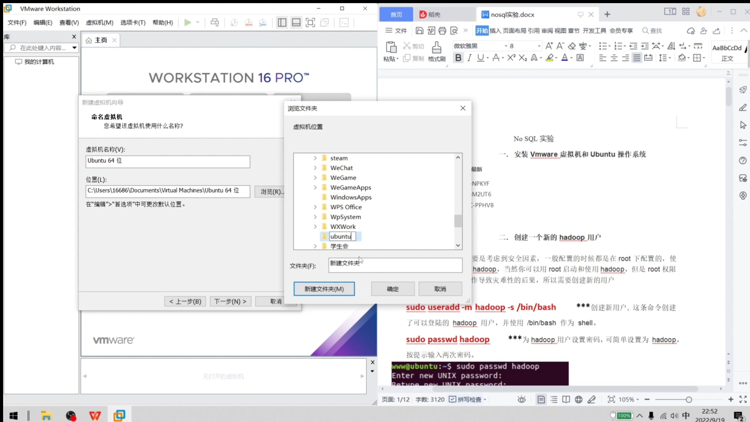Click the green power-on play icon in VMware toolbar

pyautogui.click(x=187, y=22)
